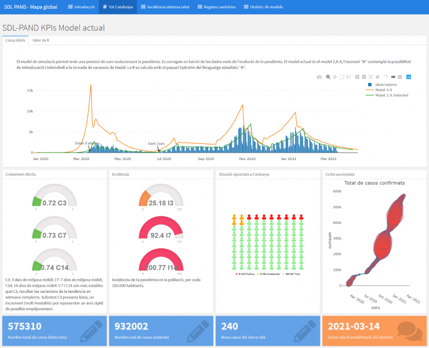Click the Zoom Out minus icon

tap(364, 77)
